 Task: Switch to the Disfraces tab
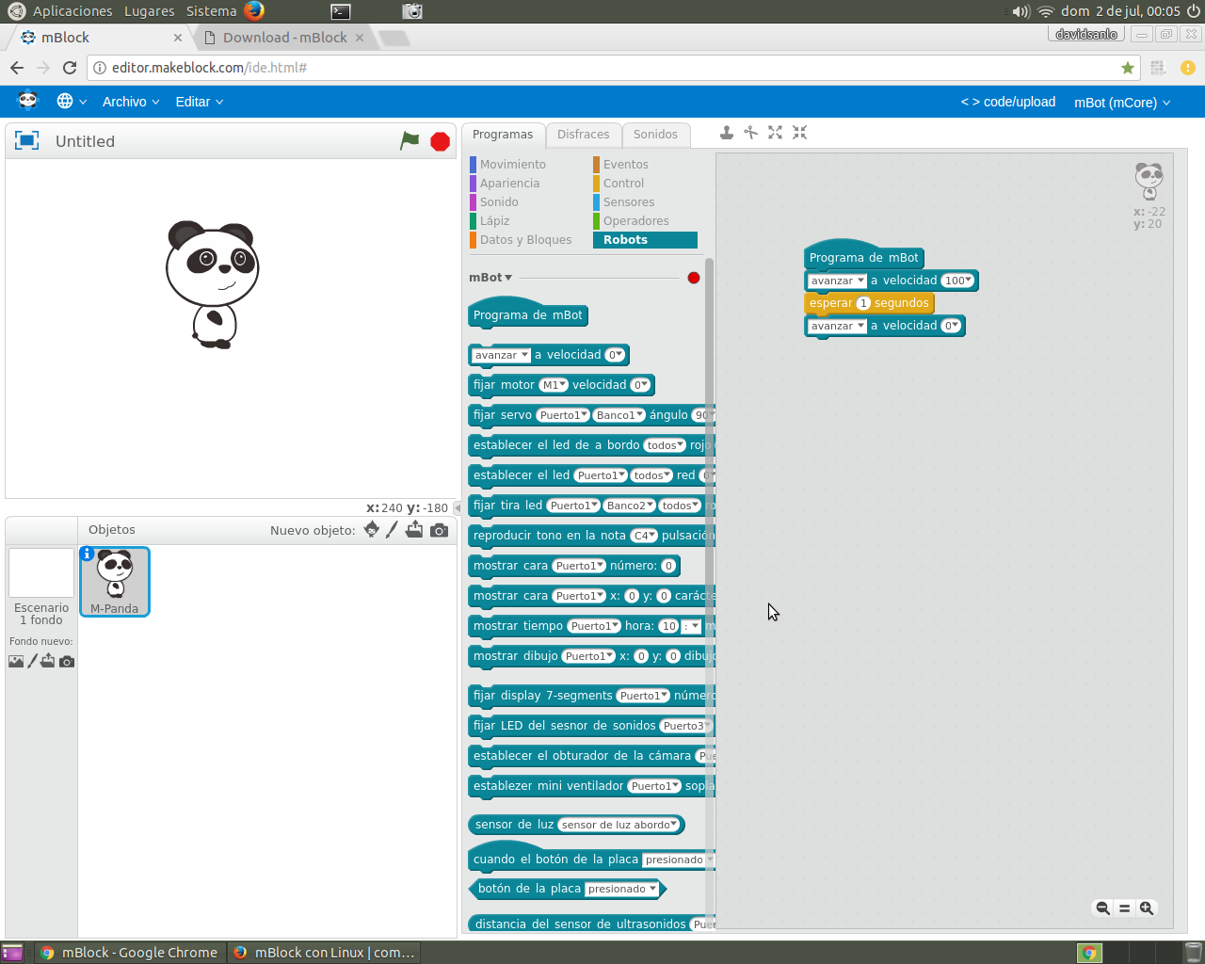(x=583, y=135)
